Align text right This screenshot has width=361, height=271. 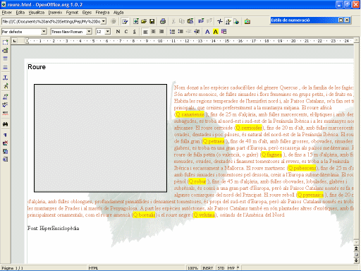[x=161, y=32]
